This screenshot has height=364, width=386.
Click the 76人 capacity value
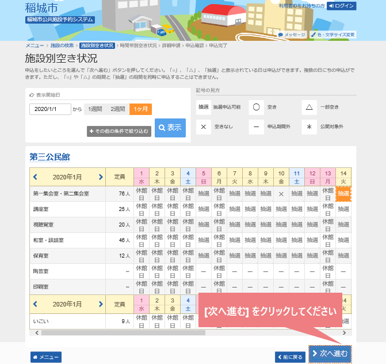tap(124, 194)
